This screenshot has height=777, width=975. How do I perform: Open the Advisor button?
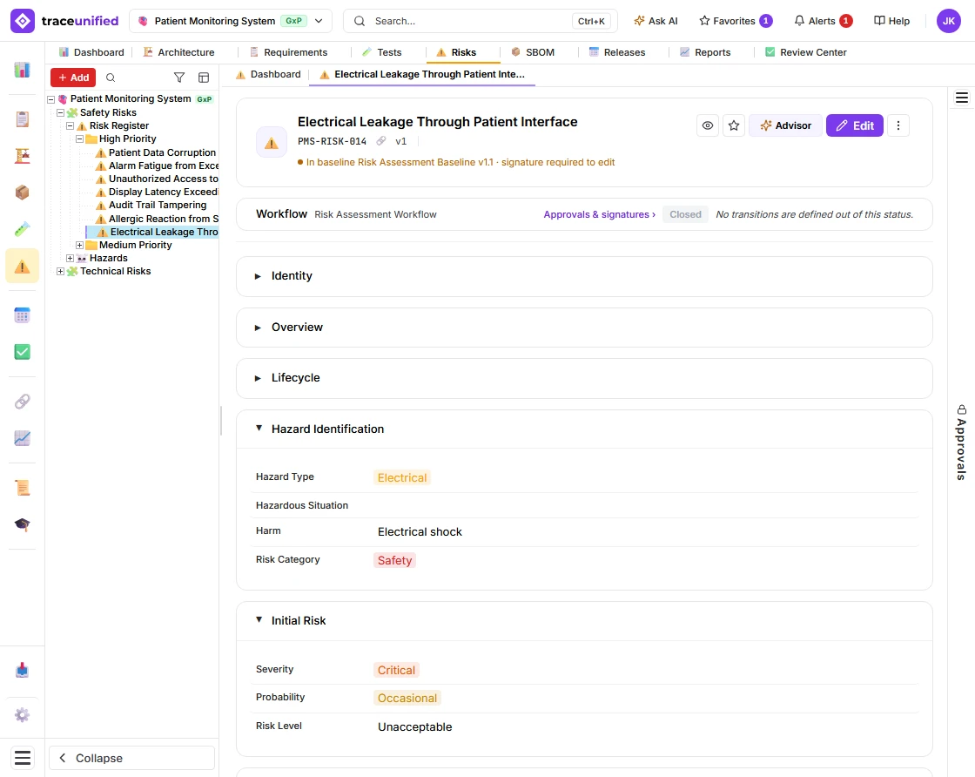[785, 125]
